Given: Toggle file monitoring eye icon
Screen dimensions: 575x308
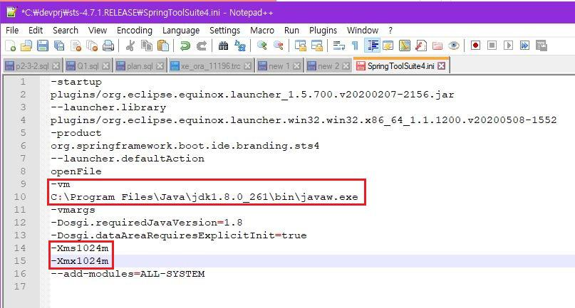Looking at the screenshot, I should 454,46.
